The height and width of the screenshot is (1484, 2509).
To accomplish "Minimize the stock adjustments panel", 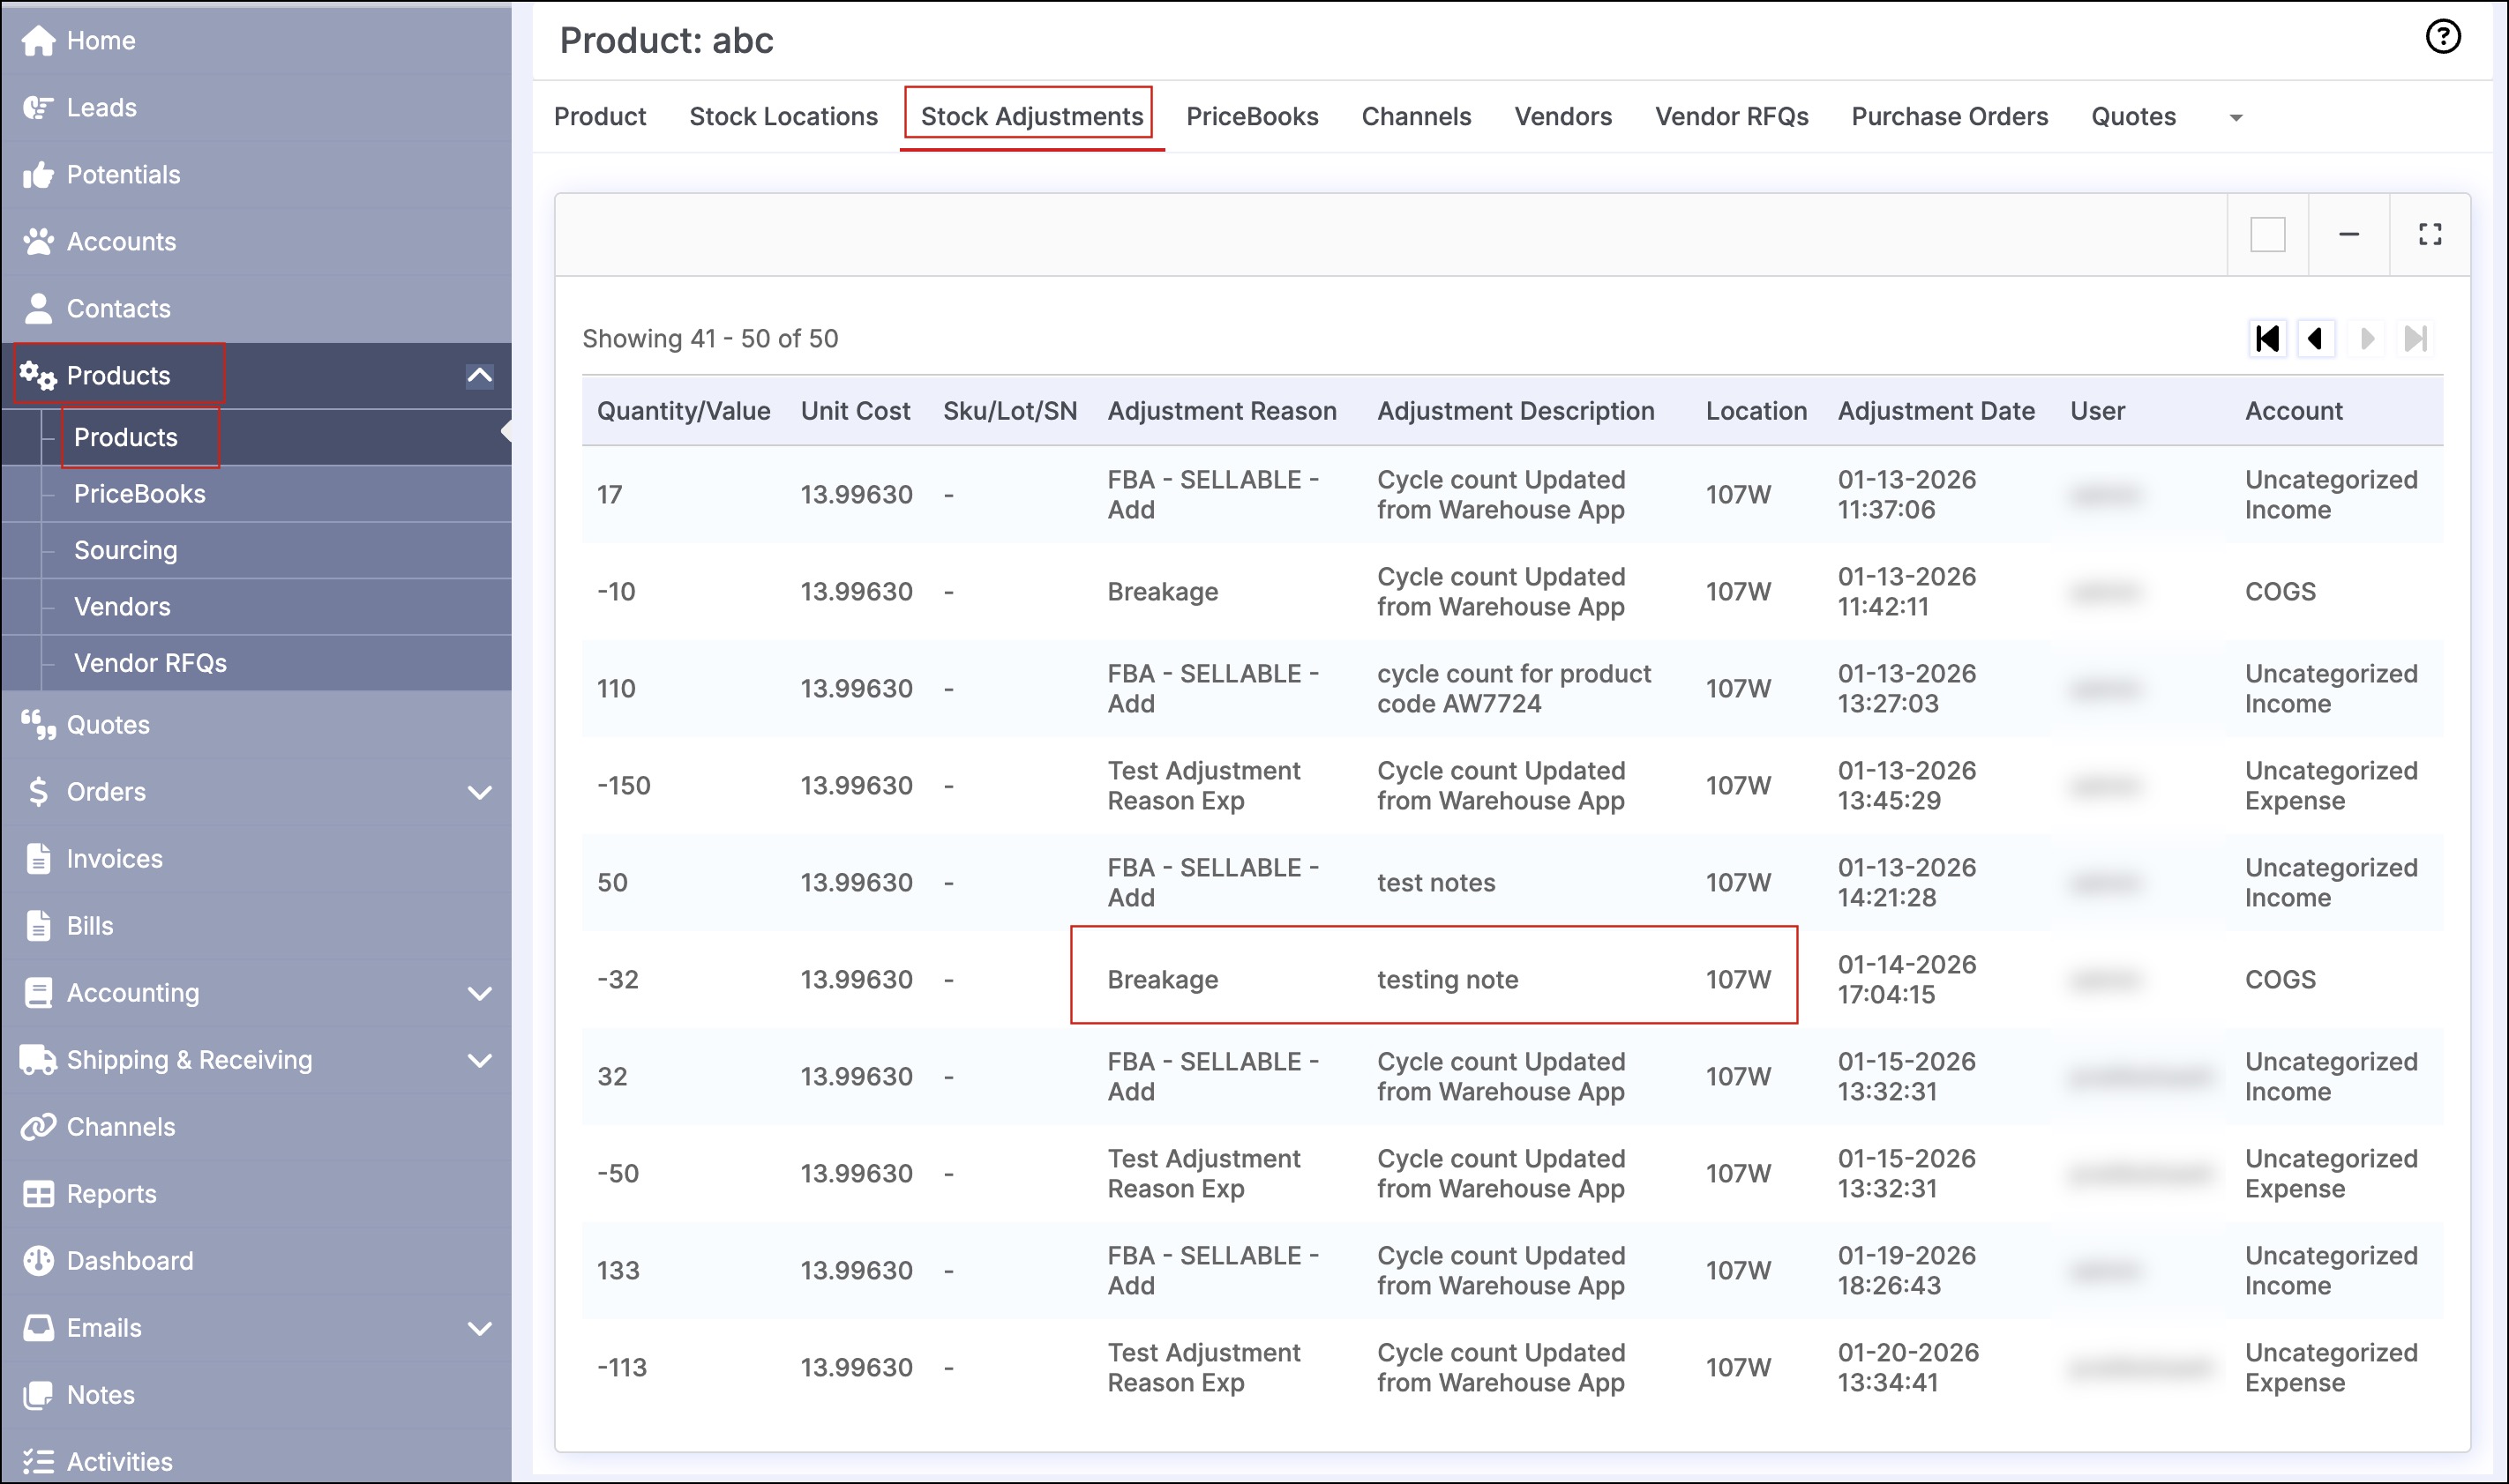I will [x=2348, y=235].
